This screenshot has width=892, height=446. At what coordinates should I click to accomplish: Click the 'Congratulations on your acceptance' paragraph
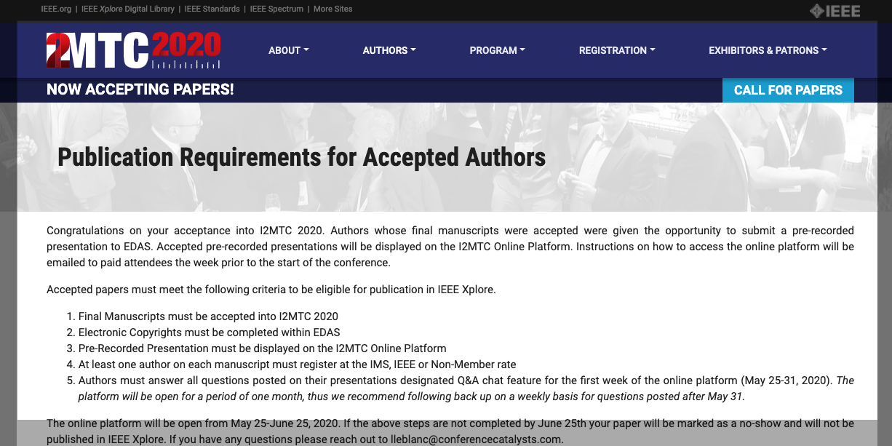[x=450, y=247]
